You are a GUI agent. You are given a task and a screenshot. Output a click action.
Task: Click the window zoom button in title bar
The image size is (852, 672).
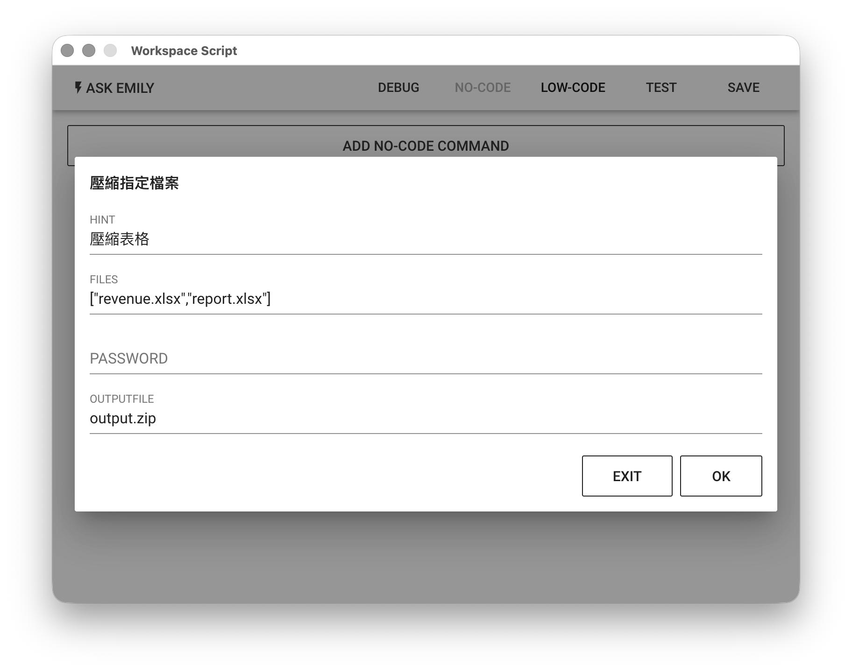(110, 50)
